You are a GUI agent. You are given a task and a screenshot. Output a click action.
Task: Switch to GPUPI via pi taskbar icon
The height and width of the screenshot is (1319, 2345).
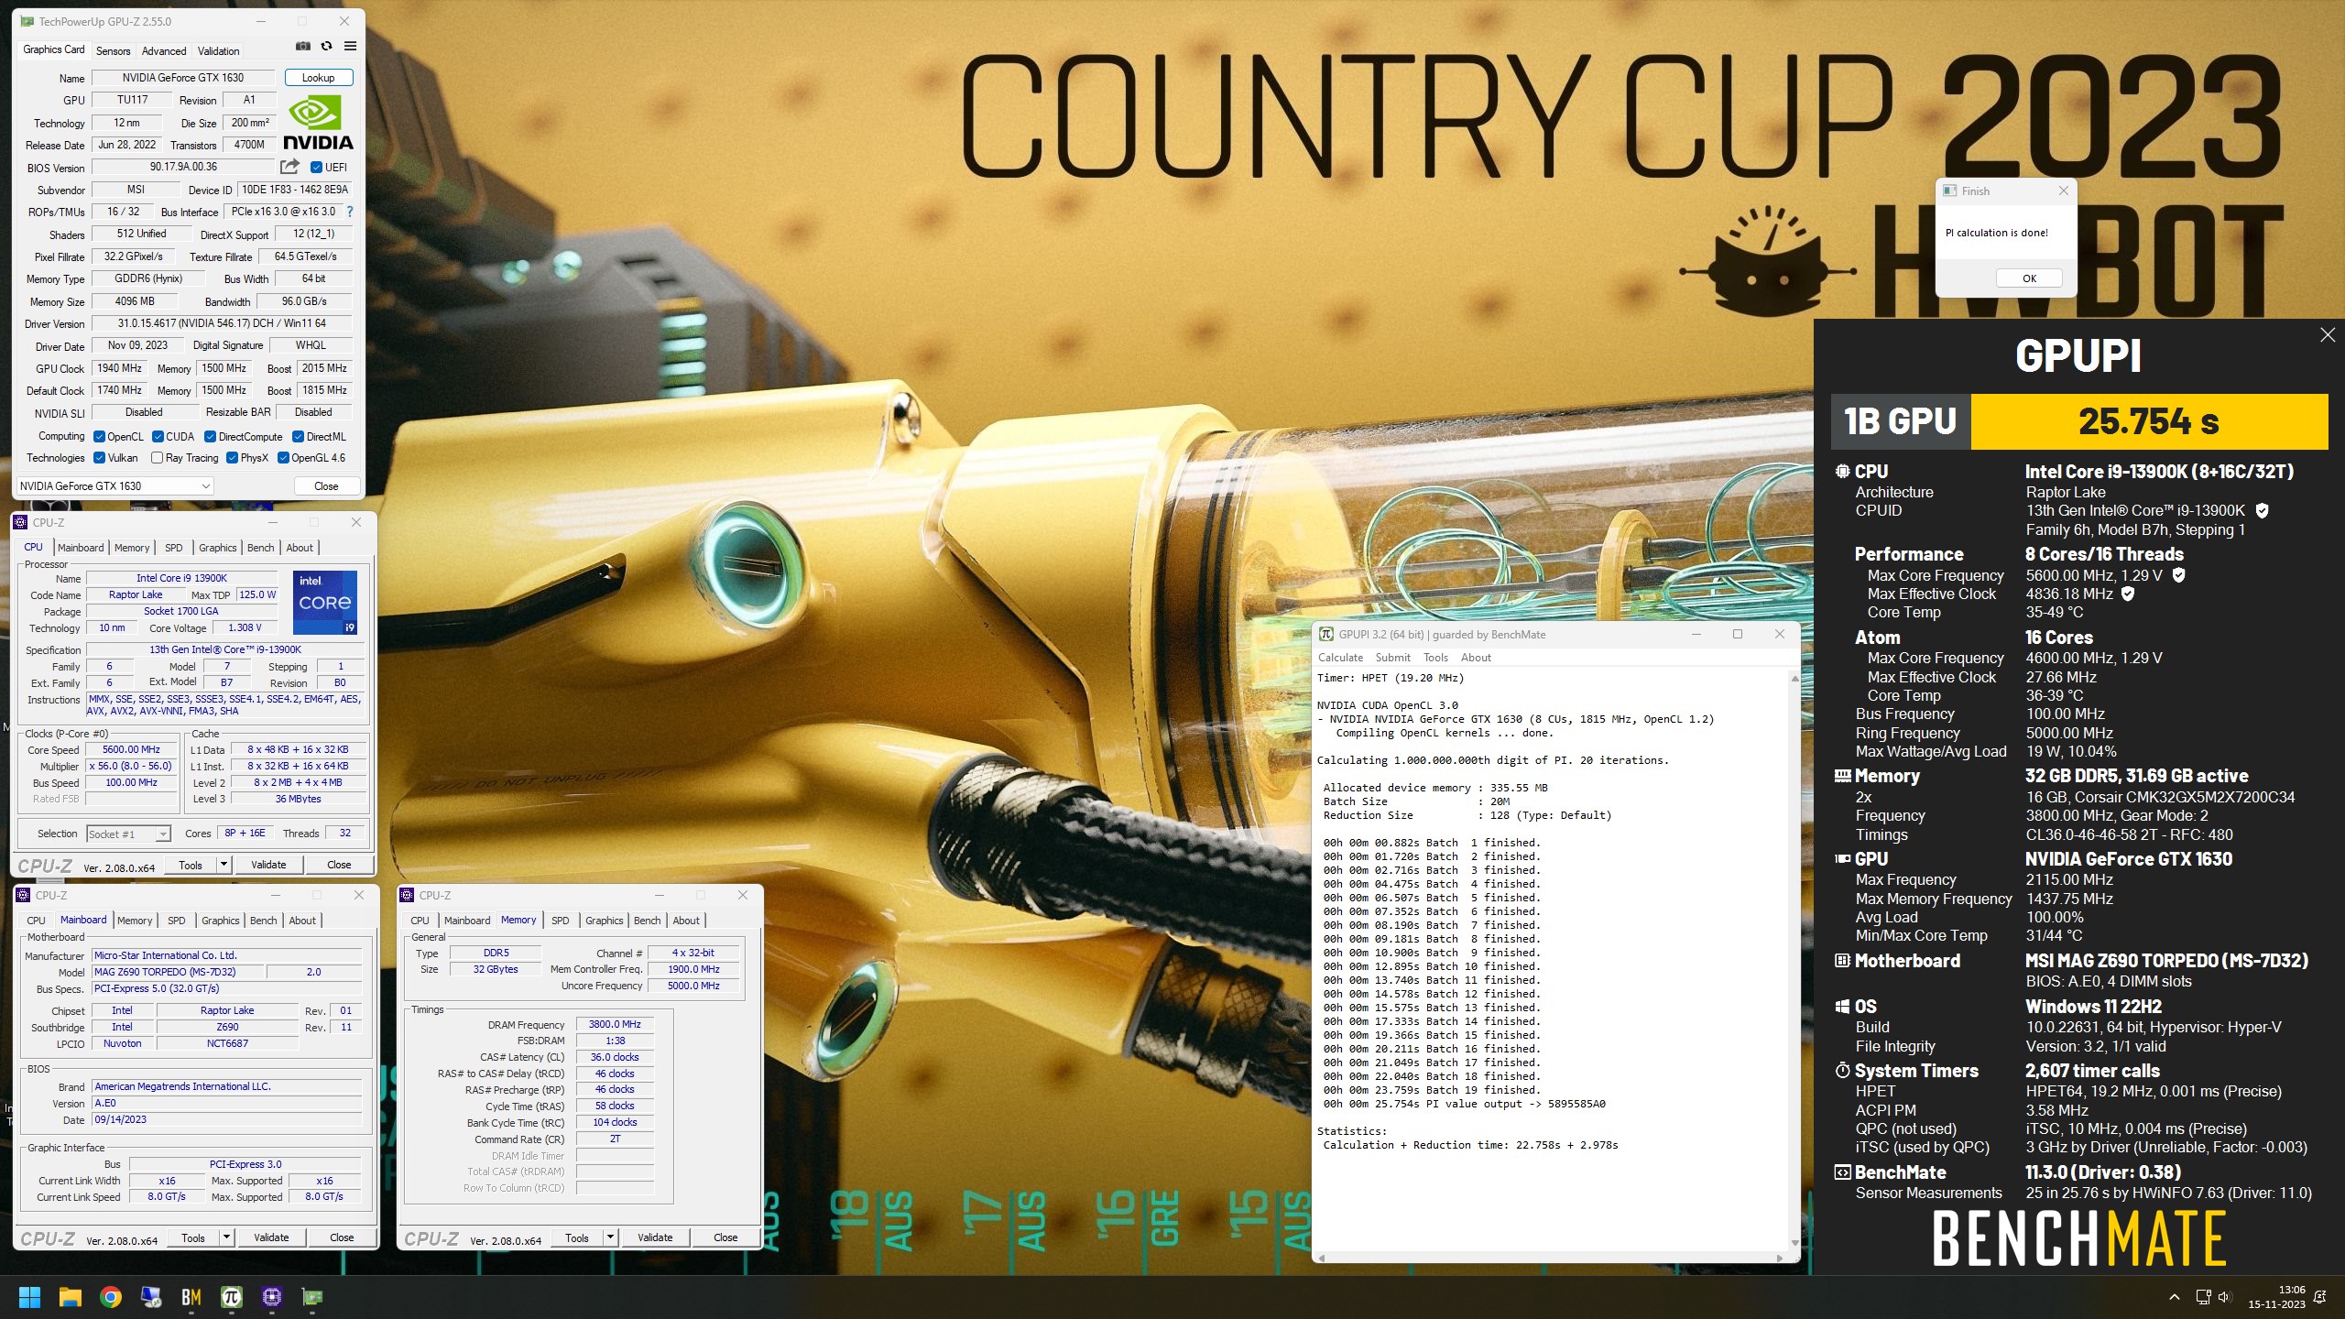(x=231, y=1297)
